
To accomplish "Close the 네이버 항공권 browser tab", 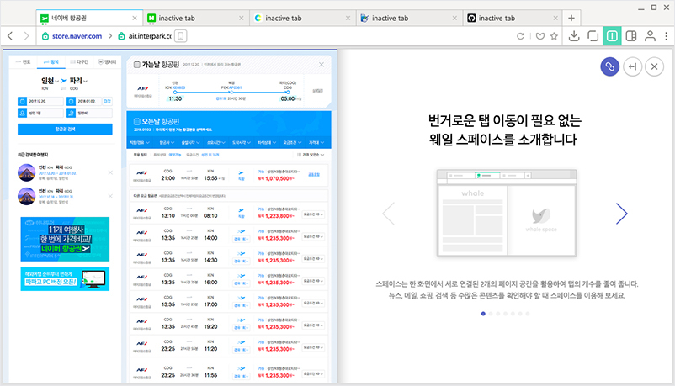I will coord(135,18).
